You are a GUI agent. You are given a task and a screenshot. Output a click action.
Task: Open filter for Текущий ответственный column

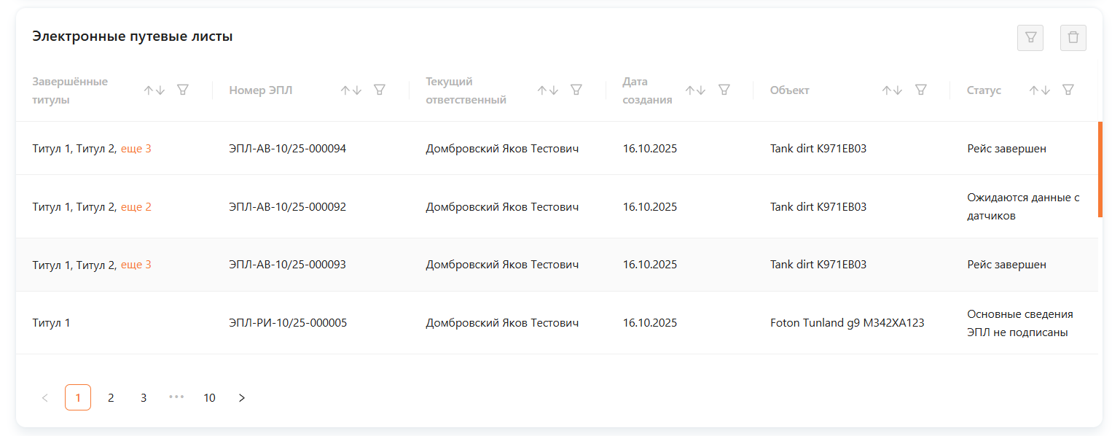click(576, 90)
